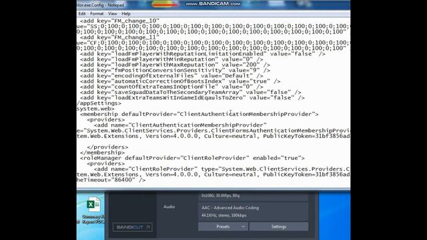Click the /appSettings> closing tag
Viewport: 427px width, 240px height.
99,103
